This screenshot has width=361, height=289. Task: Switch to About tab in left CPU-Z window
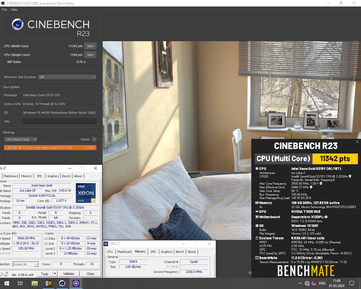[78, 176]
